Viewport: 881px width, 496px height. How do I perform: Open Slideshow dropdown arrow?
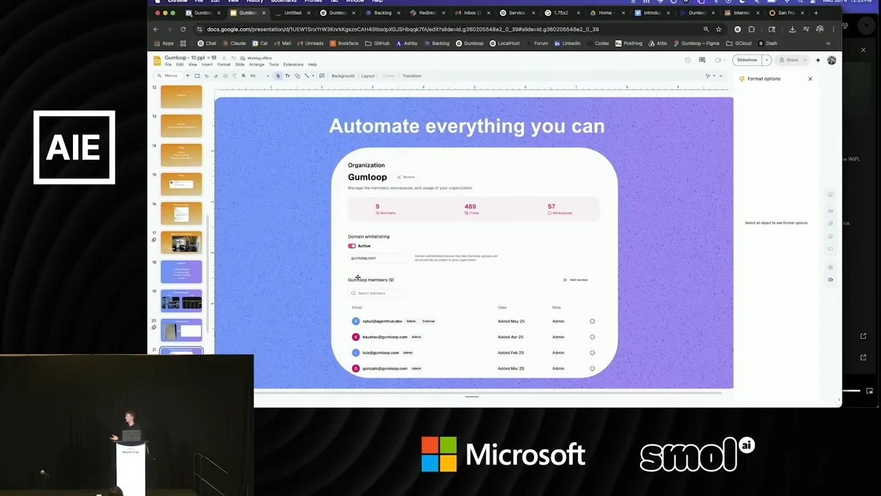(766, 60)
